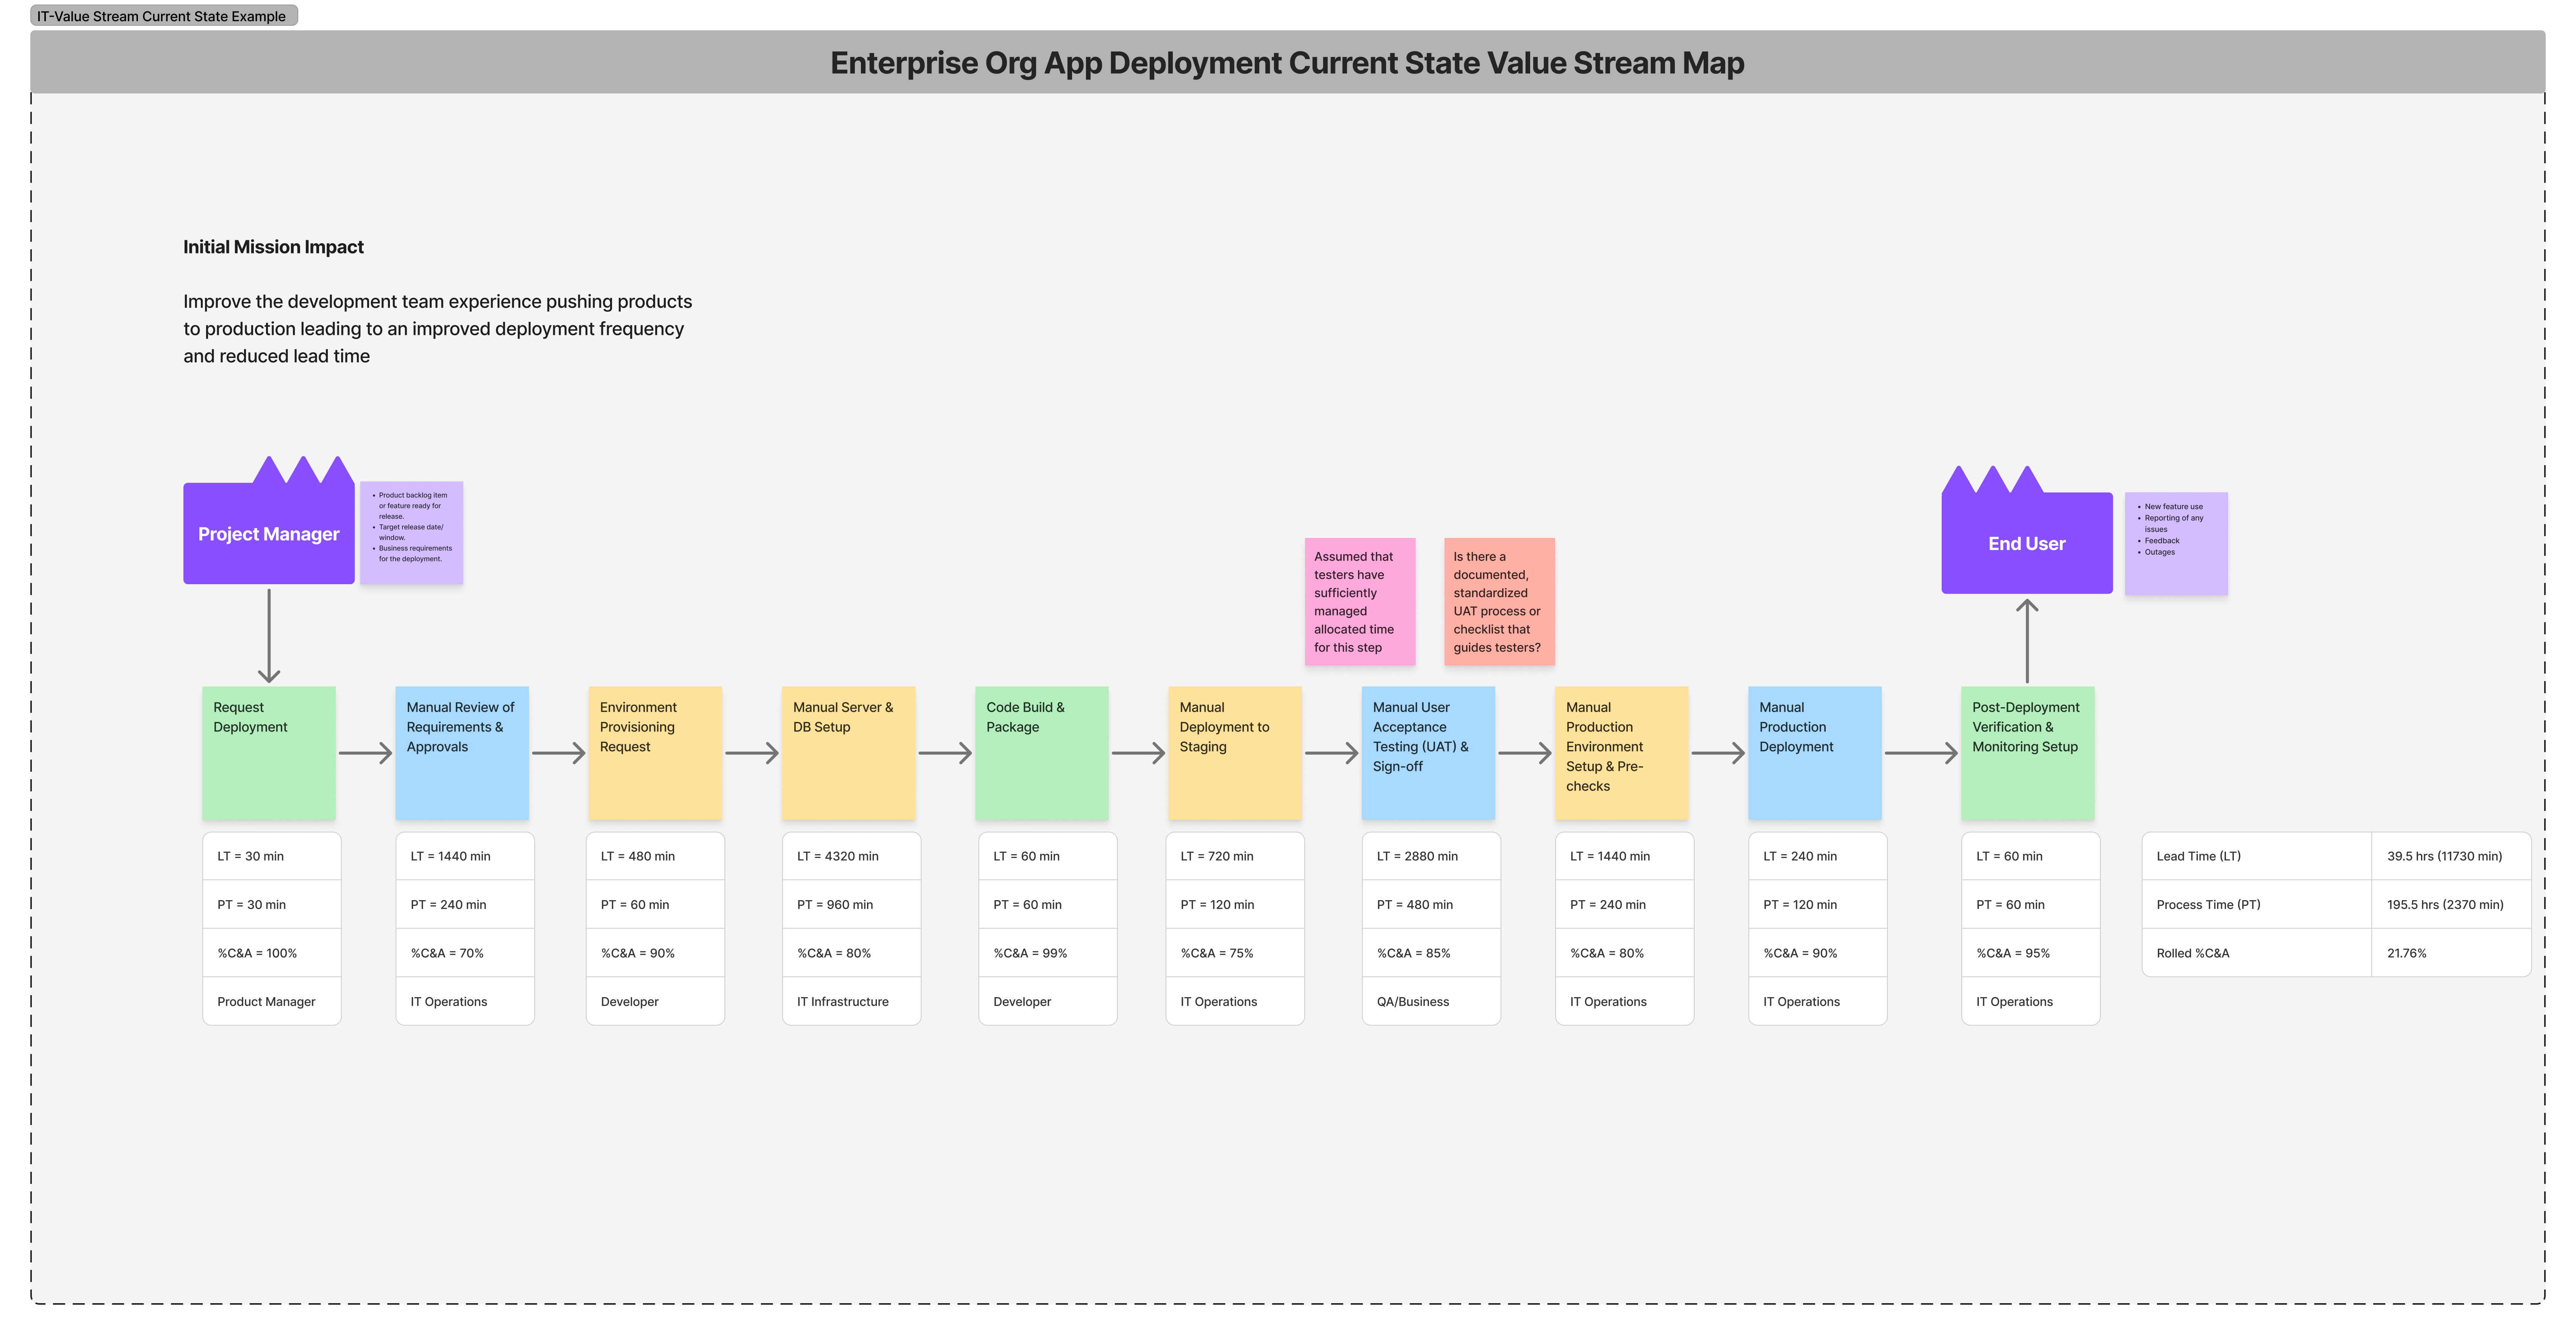Select the Initial Mission Impact heading
This screenshot has height=1335, width=2576.
[273, 247]
